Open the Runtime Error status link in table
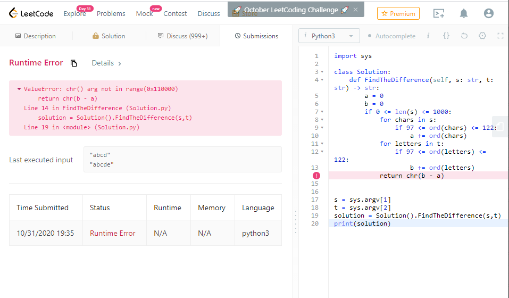 (112, 233)
